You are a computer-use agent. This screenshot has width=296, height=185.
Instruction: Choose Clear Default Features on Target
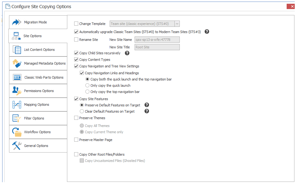pos(82,111)
